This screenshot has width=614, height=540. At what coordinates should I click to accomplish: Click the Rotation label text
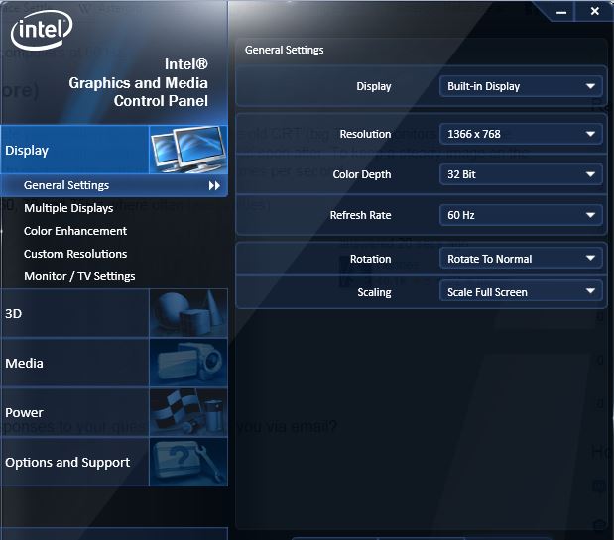(x=370, y=259)
